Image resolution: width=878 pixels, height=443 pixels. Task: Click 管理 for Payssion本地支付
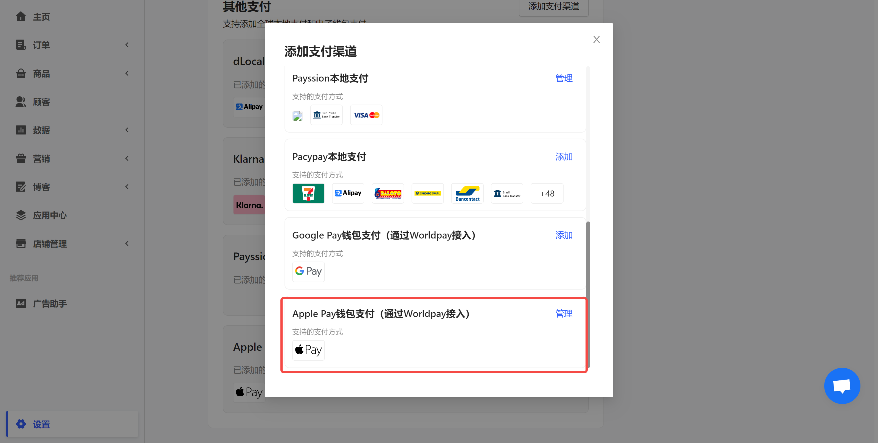(x=564, y=78)
